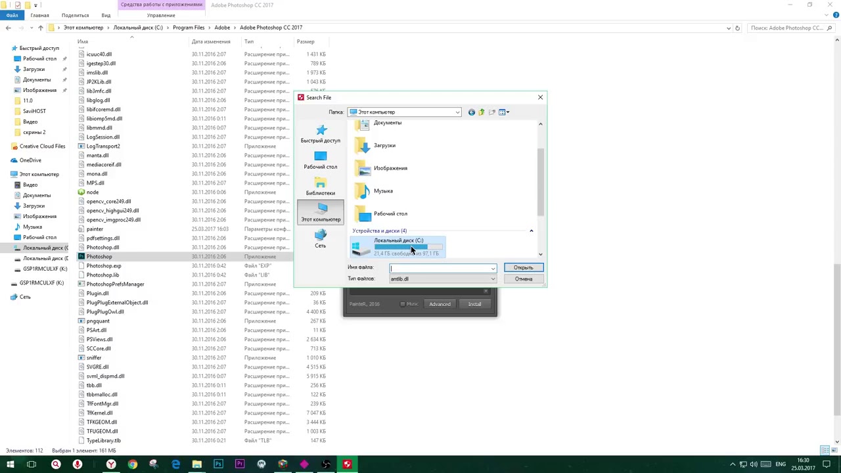
Task: Select OneDrive in Explorer navigation pane
Action: 30,160
